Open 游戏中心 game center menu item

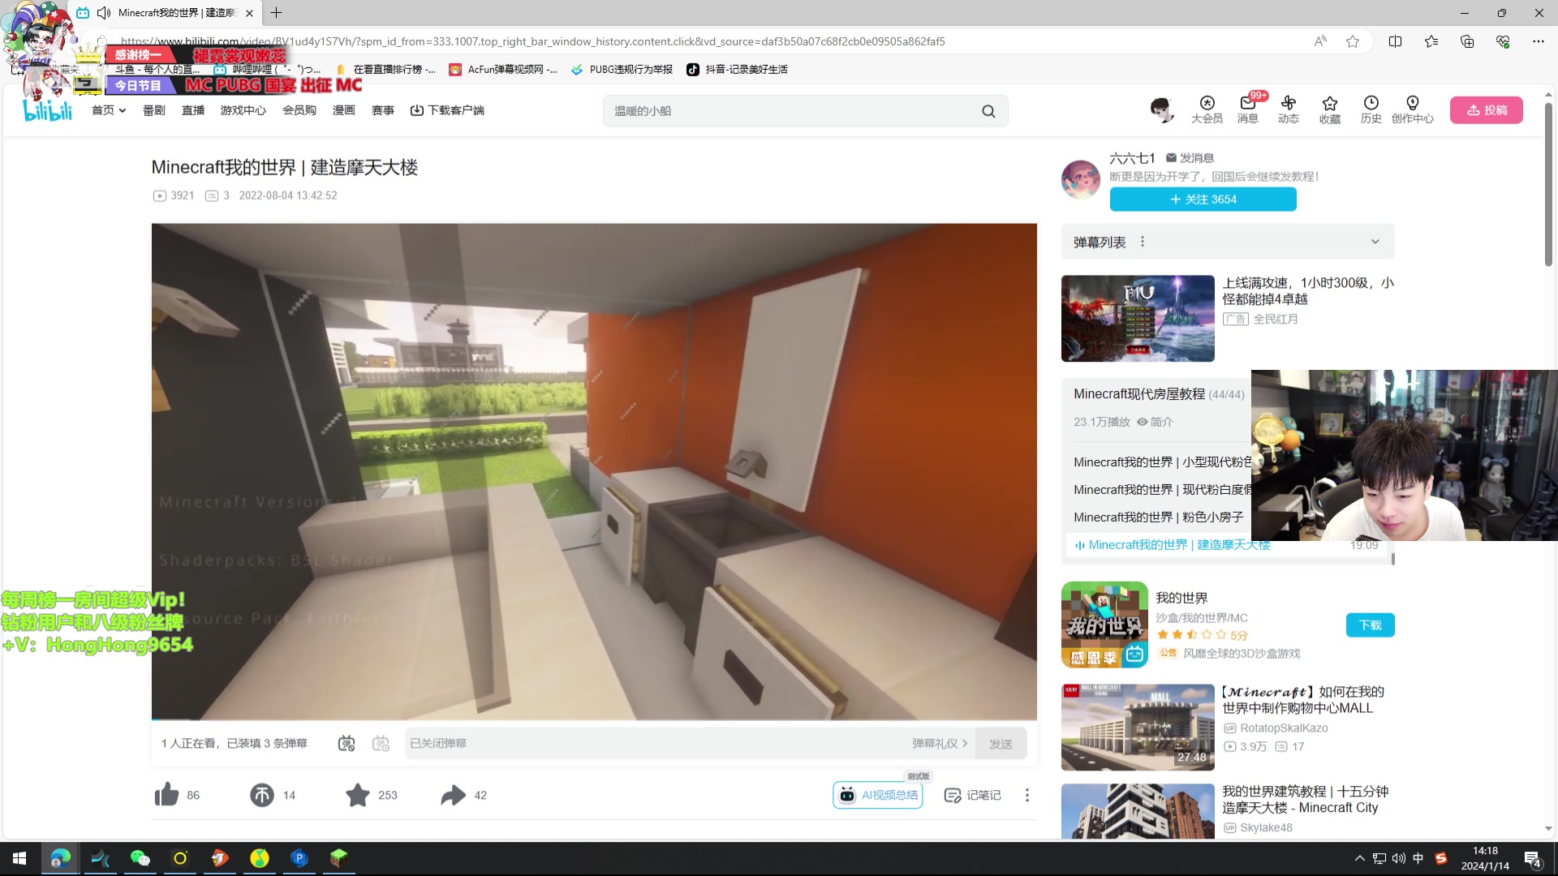pyautogui.click(x=243, y=110)
